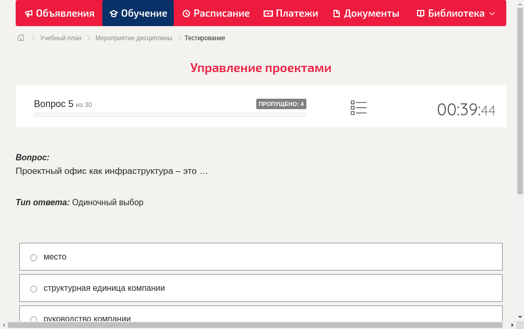
Task: Click the book icon on Библиотека
Action: 420,13
